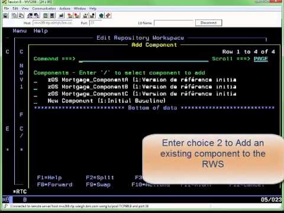The width and height of the screenshot is (284, 213).
Task: Click the Paste toolbar icon
Action: (x=21, y=15)
